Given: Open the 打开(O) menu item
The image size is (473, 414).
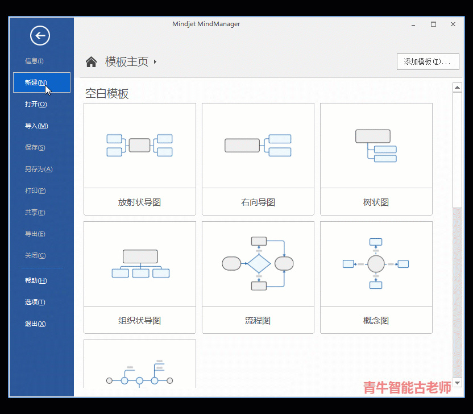Looking at the screenshot, I should [36, 104].
